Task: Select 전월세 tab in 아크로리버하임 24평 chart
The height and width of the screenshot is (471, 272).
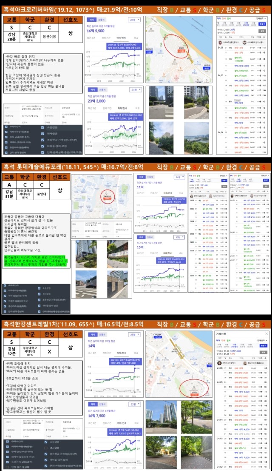Action: (x=101, y=20)
